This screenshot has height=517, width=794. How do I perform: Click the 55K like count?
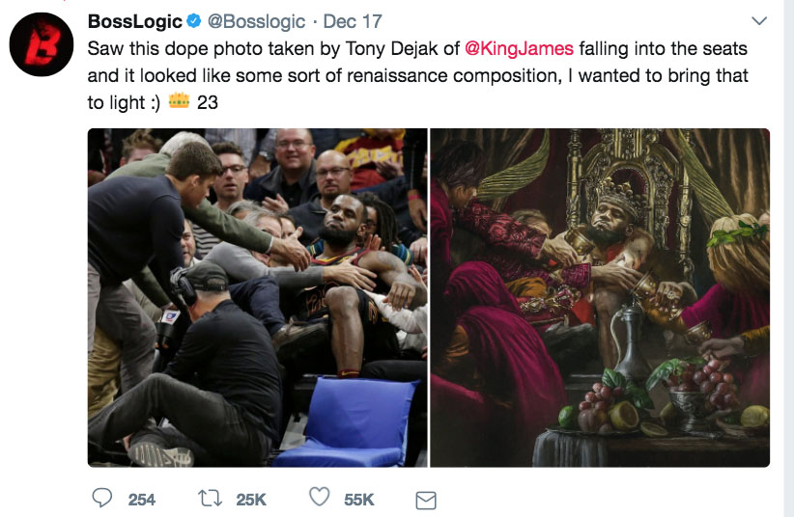click(358, 499)
